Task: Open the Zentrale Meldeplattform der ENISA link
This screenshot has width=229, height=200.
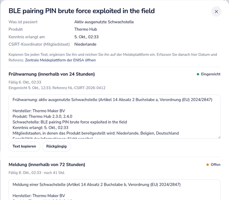Action: (x=60, y=60)
